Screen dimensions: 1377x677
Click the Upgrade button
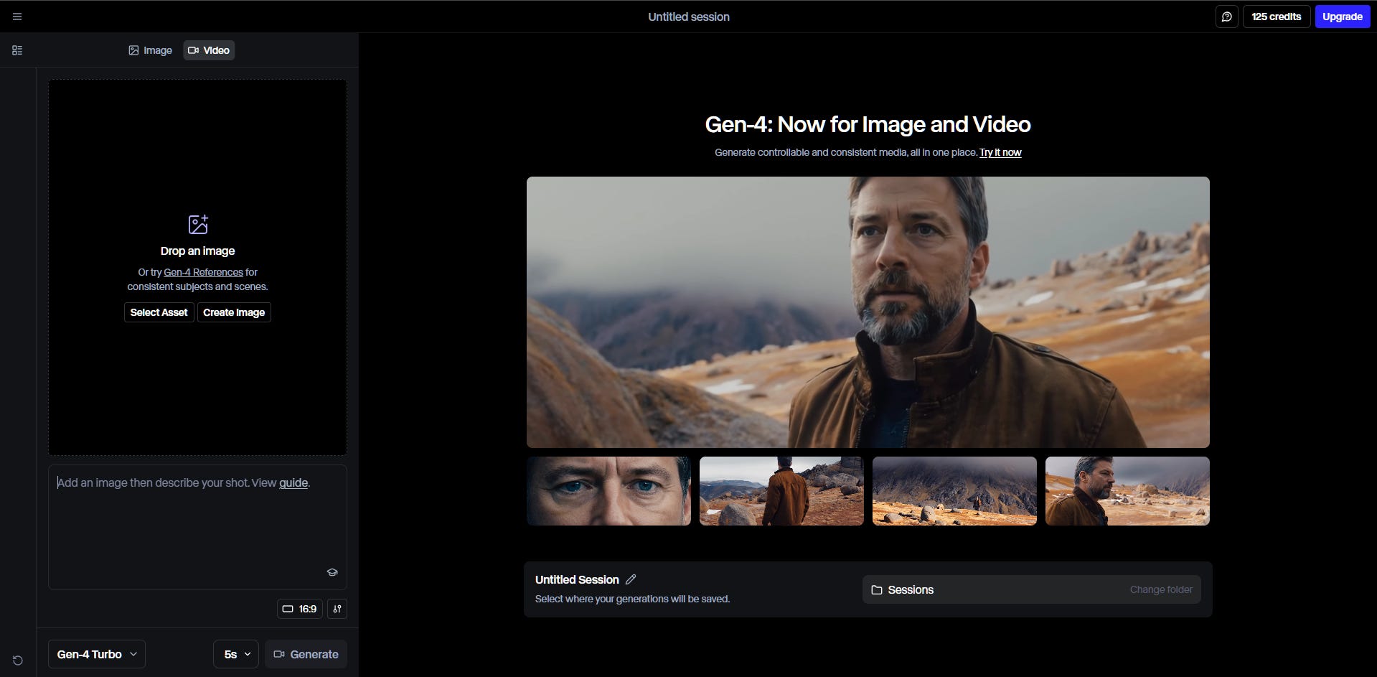point(1342,17)
